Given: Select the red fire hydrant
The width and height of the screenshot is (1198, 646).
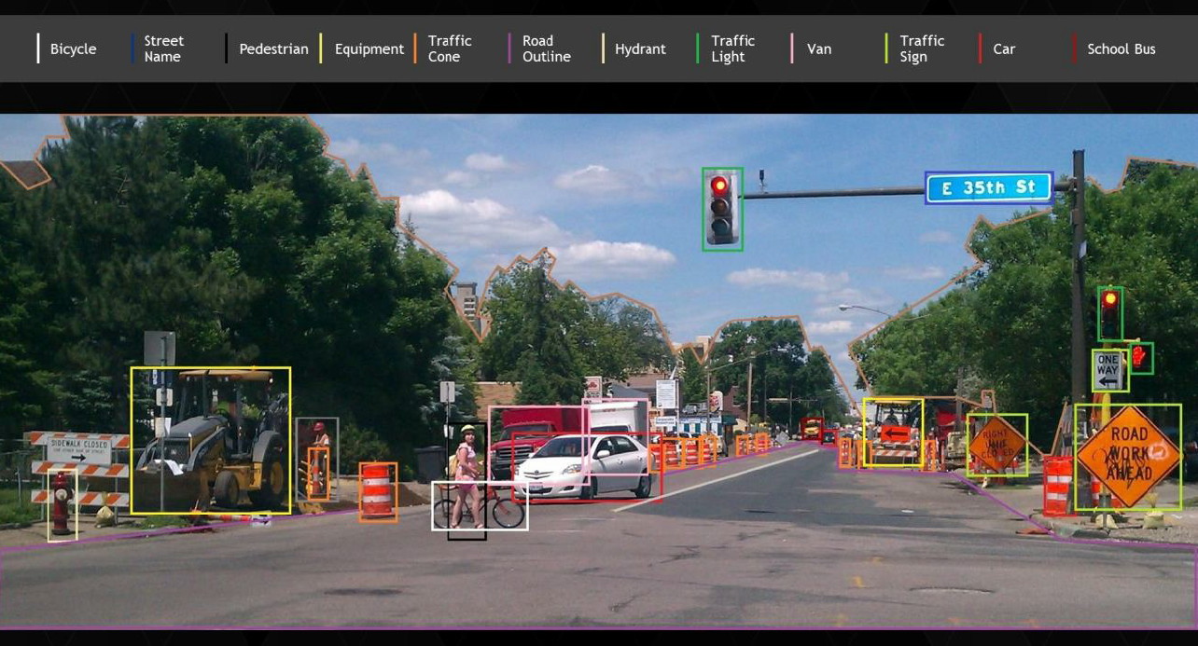Looking at the screenshot, I should [62, 504].
